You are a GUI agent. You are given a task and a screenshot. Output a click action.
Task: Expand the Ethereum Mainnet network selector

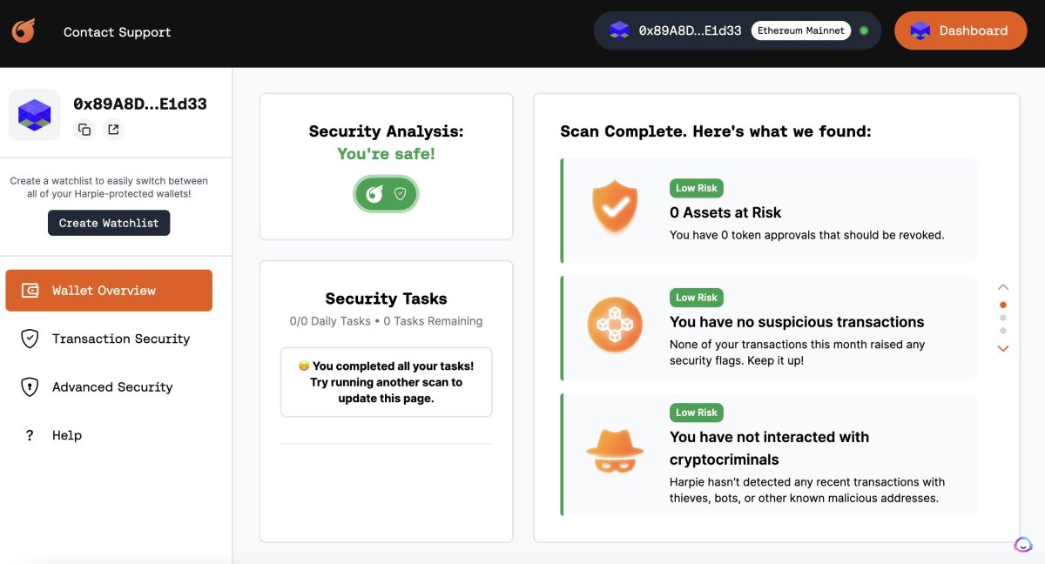point(800,30)
